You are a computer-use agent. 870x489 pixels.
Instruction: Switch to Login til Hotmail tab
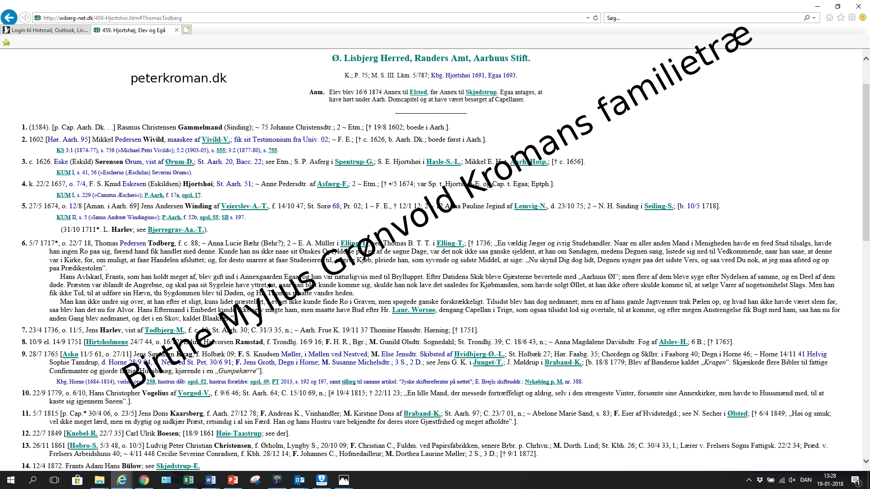(x=45, y=30)
